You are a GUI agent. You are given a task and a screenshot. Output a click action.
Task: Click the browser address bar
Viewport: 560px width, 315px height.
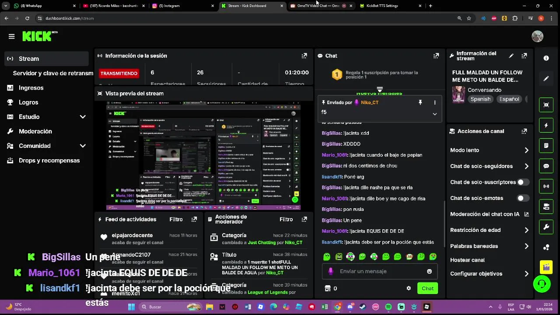tap(245, 18)
